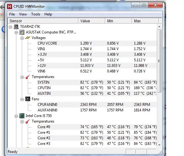Click the Sensor column header

point(43,21)
